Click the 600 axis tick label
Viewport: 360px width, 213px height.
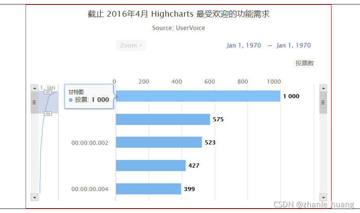(209, 82)
